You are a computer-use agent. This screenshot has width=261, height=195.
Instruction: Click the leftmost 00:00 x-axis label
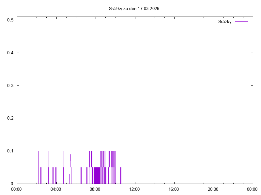click(17, 189)
